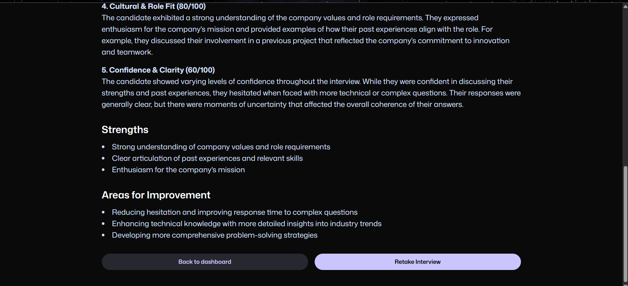
Task: Click the scrollbar up arrow
Action: pos(625,6)
